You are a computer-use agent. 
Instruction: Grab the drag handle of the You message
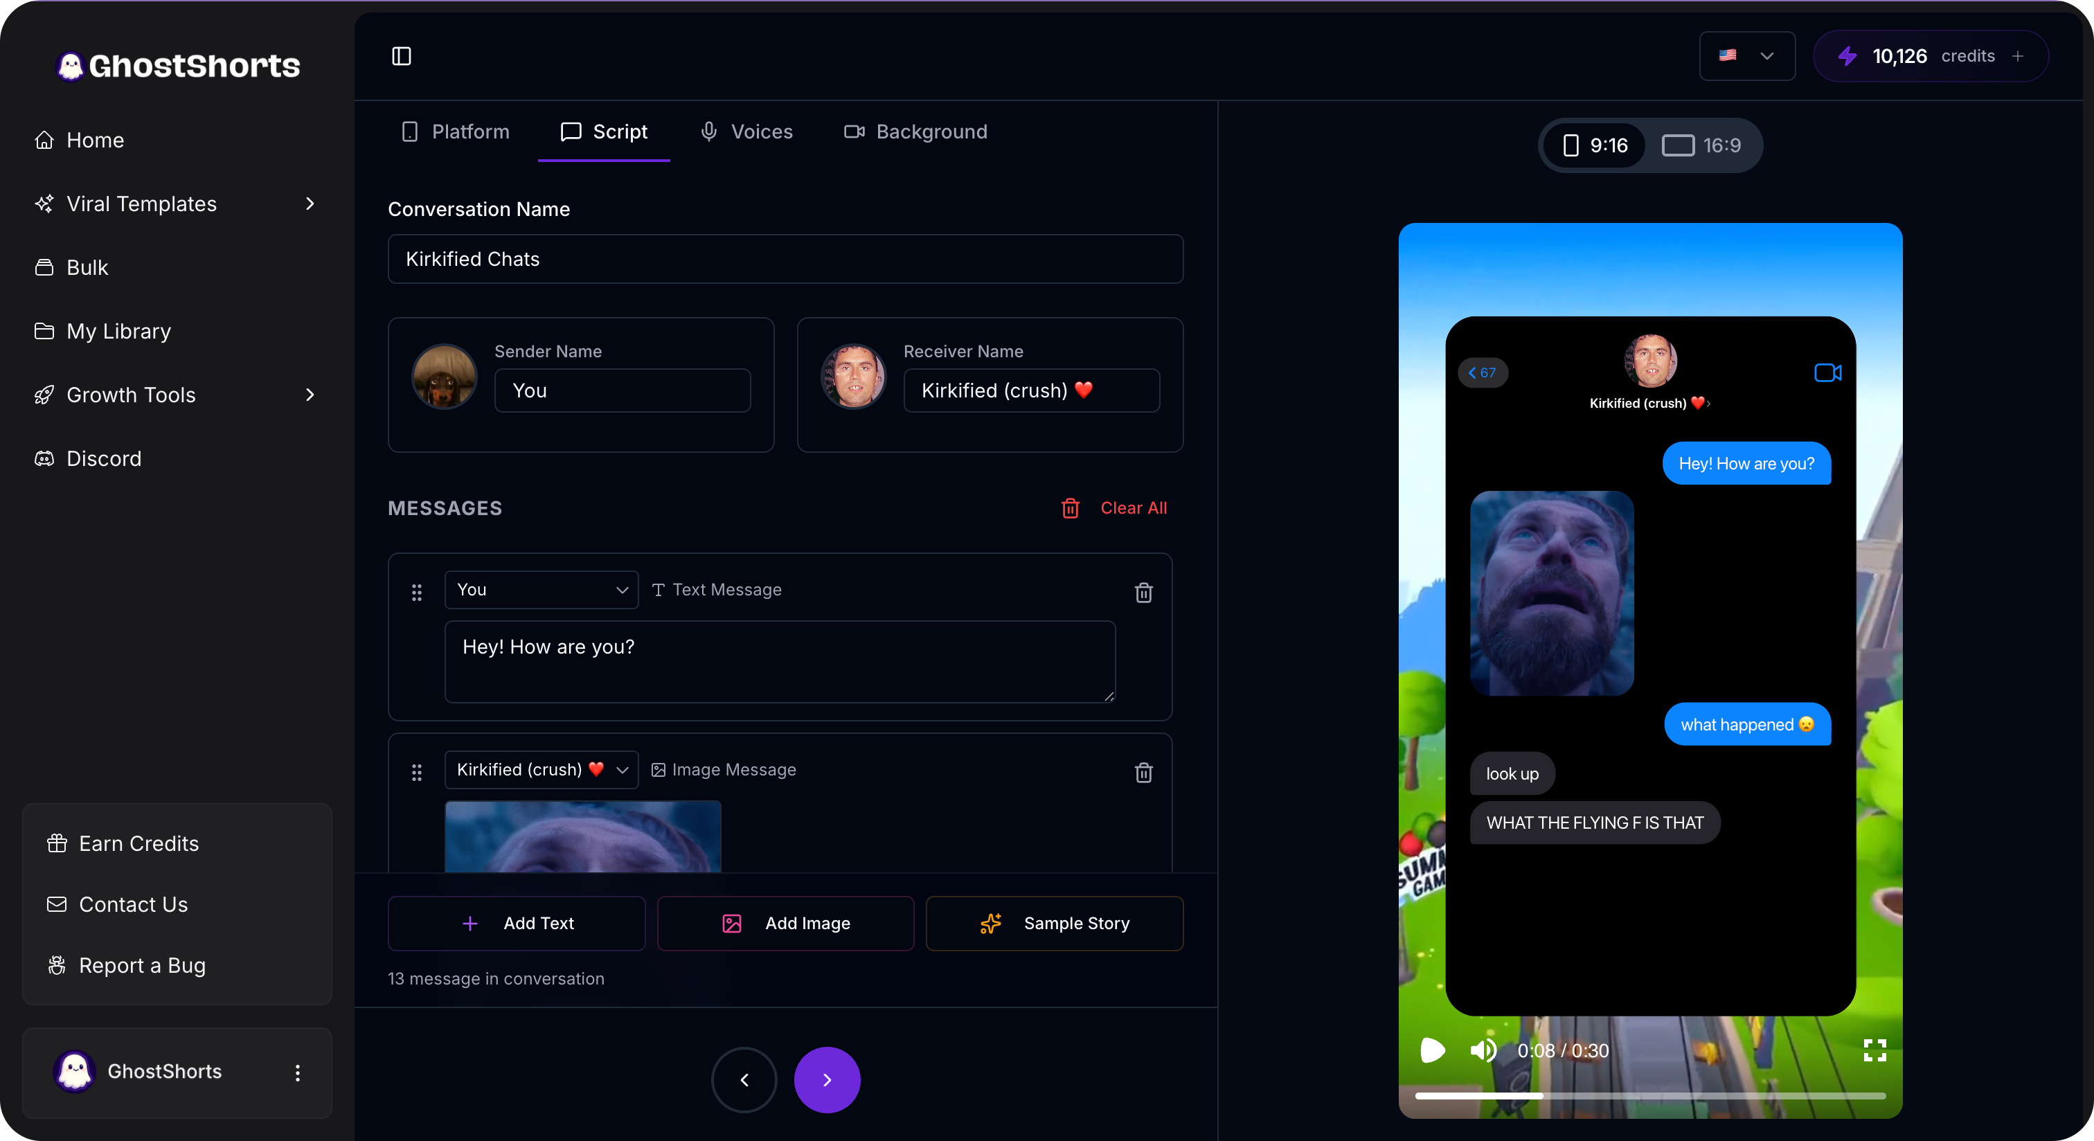pyautogui.click(x=417, y=593)
